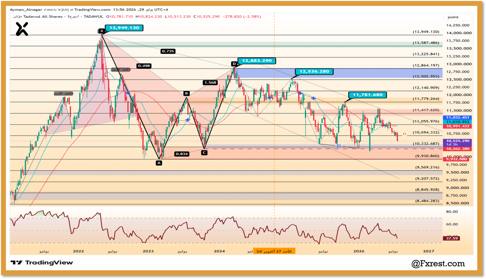Click the RSI value tag 37.59
486x279 pixels.
coord(452,238)
